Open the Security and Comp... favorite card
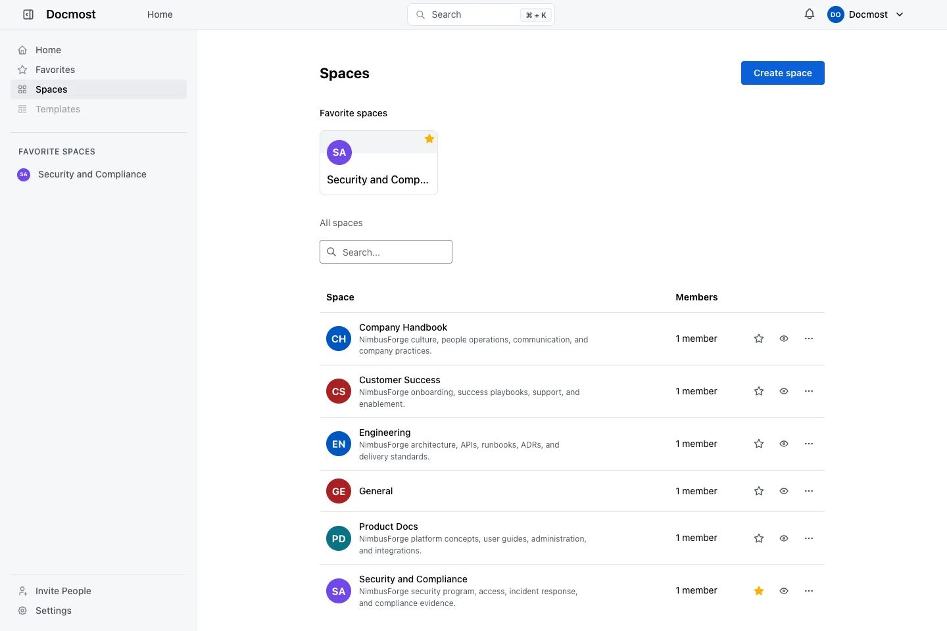Image resolution: width=947 pixels, height=631 pixels. [379, 162]
